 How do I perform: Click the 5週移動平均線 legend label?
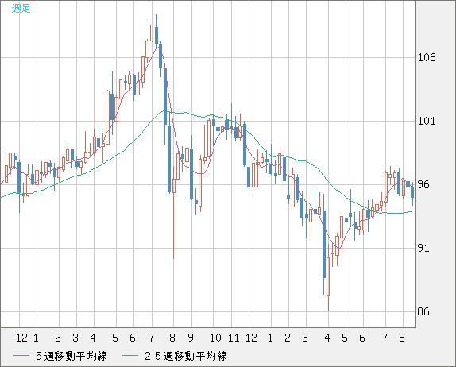click(71, 356)
